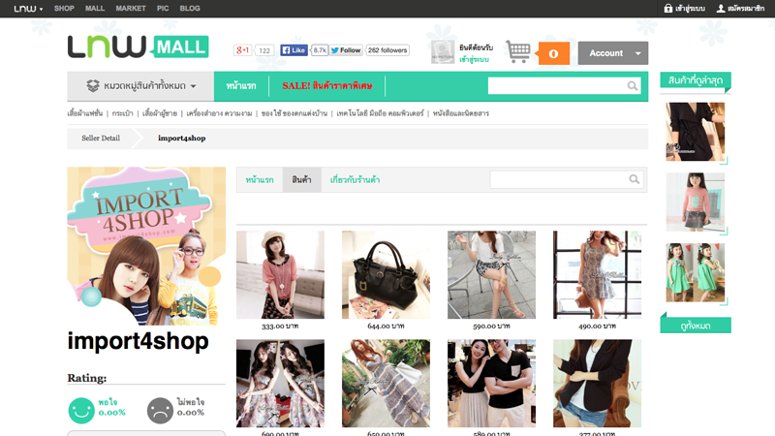
Task: Open SHOP in the top menu
Action: (64, 9)
